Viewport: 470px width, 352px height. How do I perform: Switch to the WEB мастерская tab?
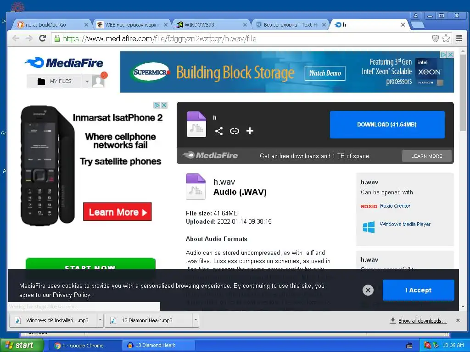tap(132, 25)
